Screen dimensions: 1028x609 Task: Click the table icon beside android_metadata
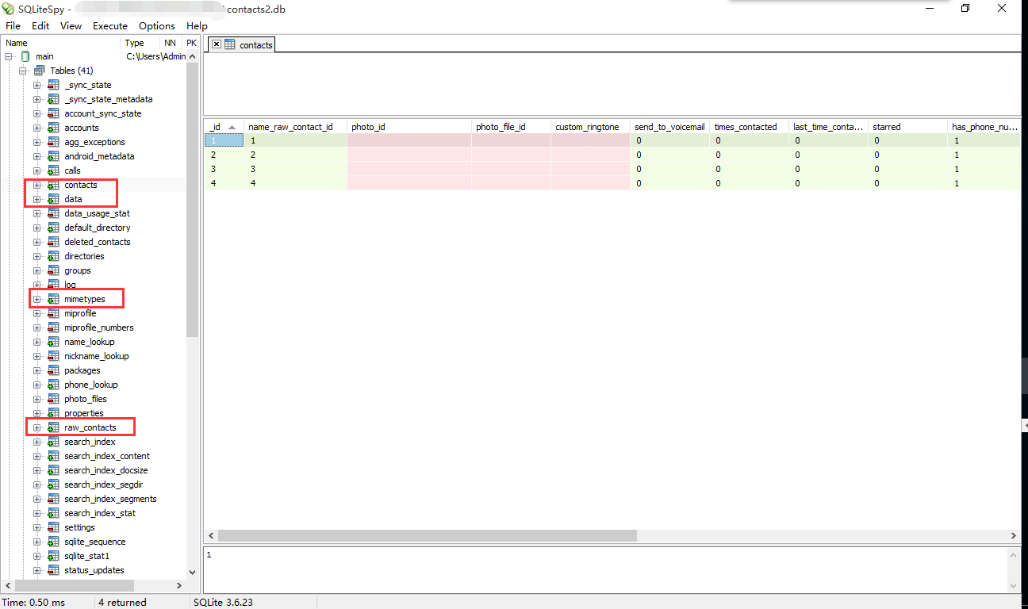pyautogui.click(x=53, y=156)
